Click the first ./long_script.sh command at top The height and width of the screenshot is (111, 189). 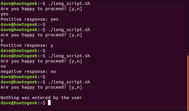[69, 3]
